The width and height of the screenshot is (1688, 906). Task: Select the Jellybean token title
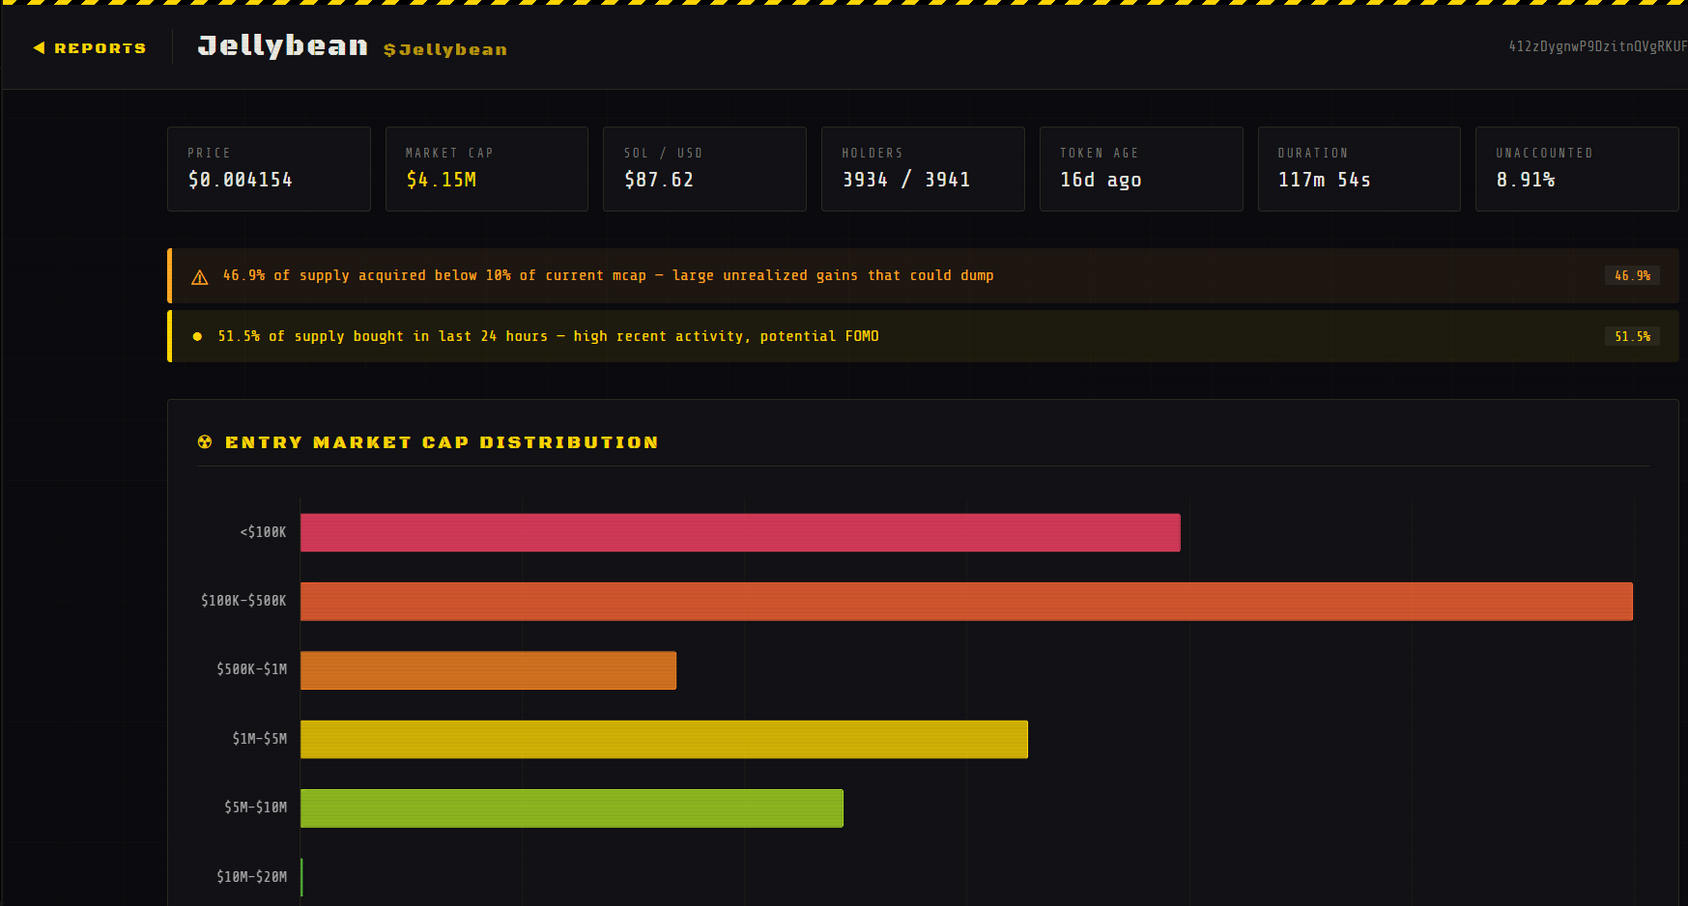click(281, 44)
